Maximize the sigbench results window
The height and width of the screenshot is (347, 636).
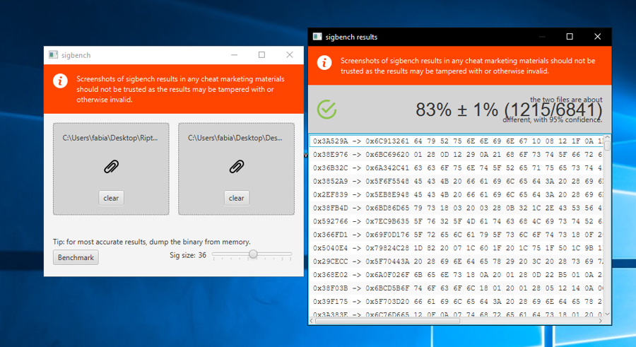coord(570,37)
